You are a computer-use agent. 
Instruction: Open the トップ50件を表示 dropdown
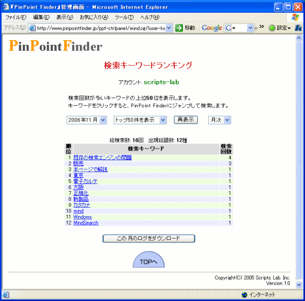tap(163, 120)
